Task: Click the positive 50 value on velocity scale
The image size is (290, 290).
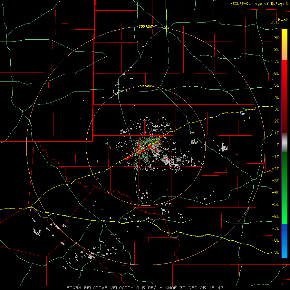Action: (x=277, y=85)
